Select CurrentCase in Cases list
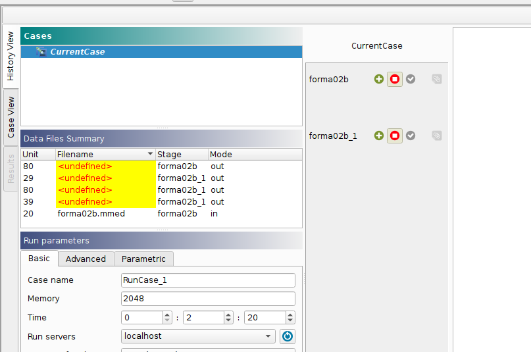 (x=77, y=52)
